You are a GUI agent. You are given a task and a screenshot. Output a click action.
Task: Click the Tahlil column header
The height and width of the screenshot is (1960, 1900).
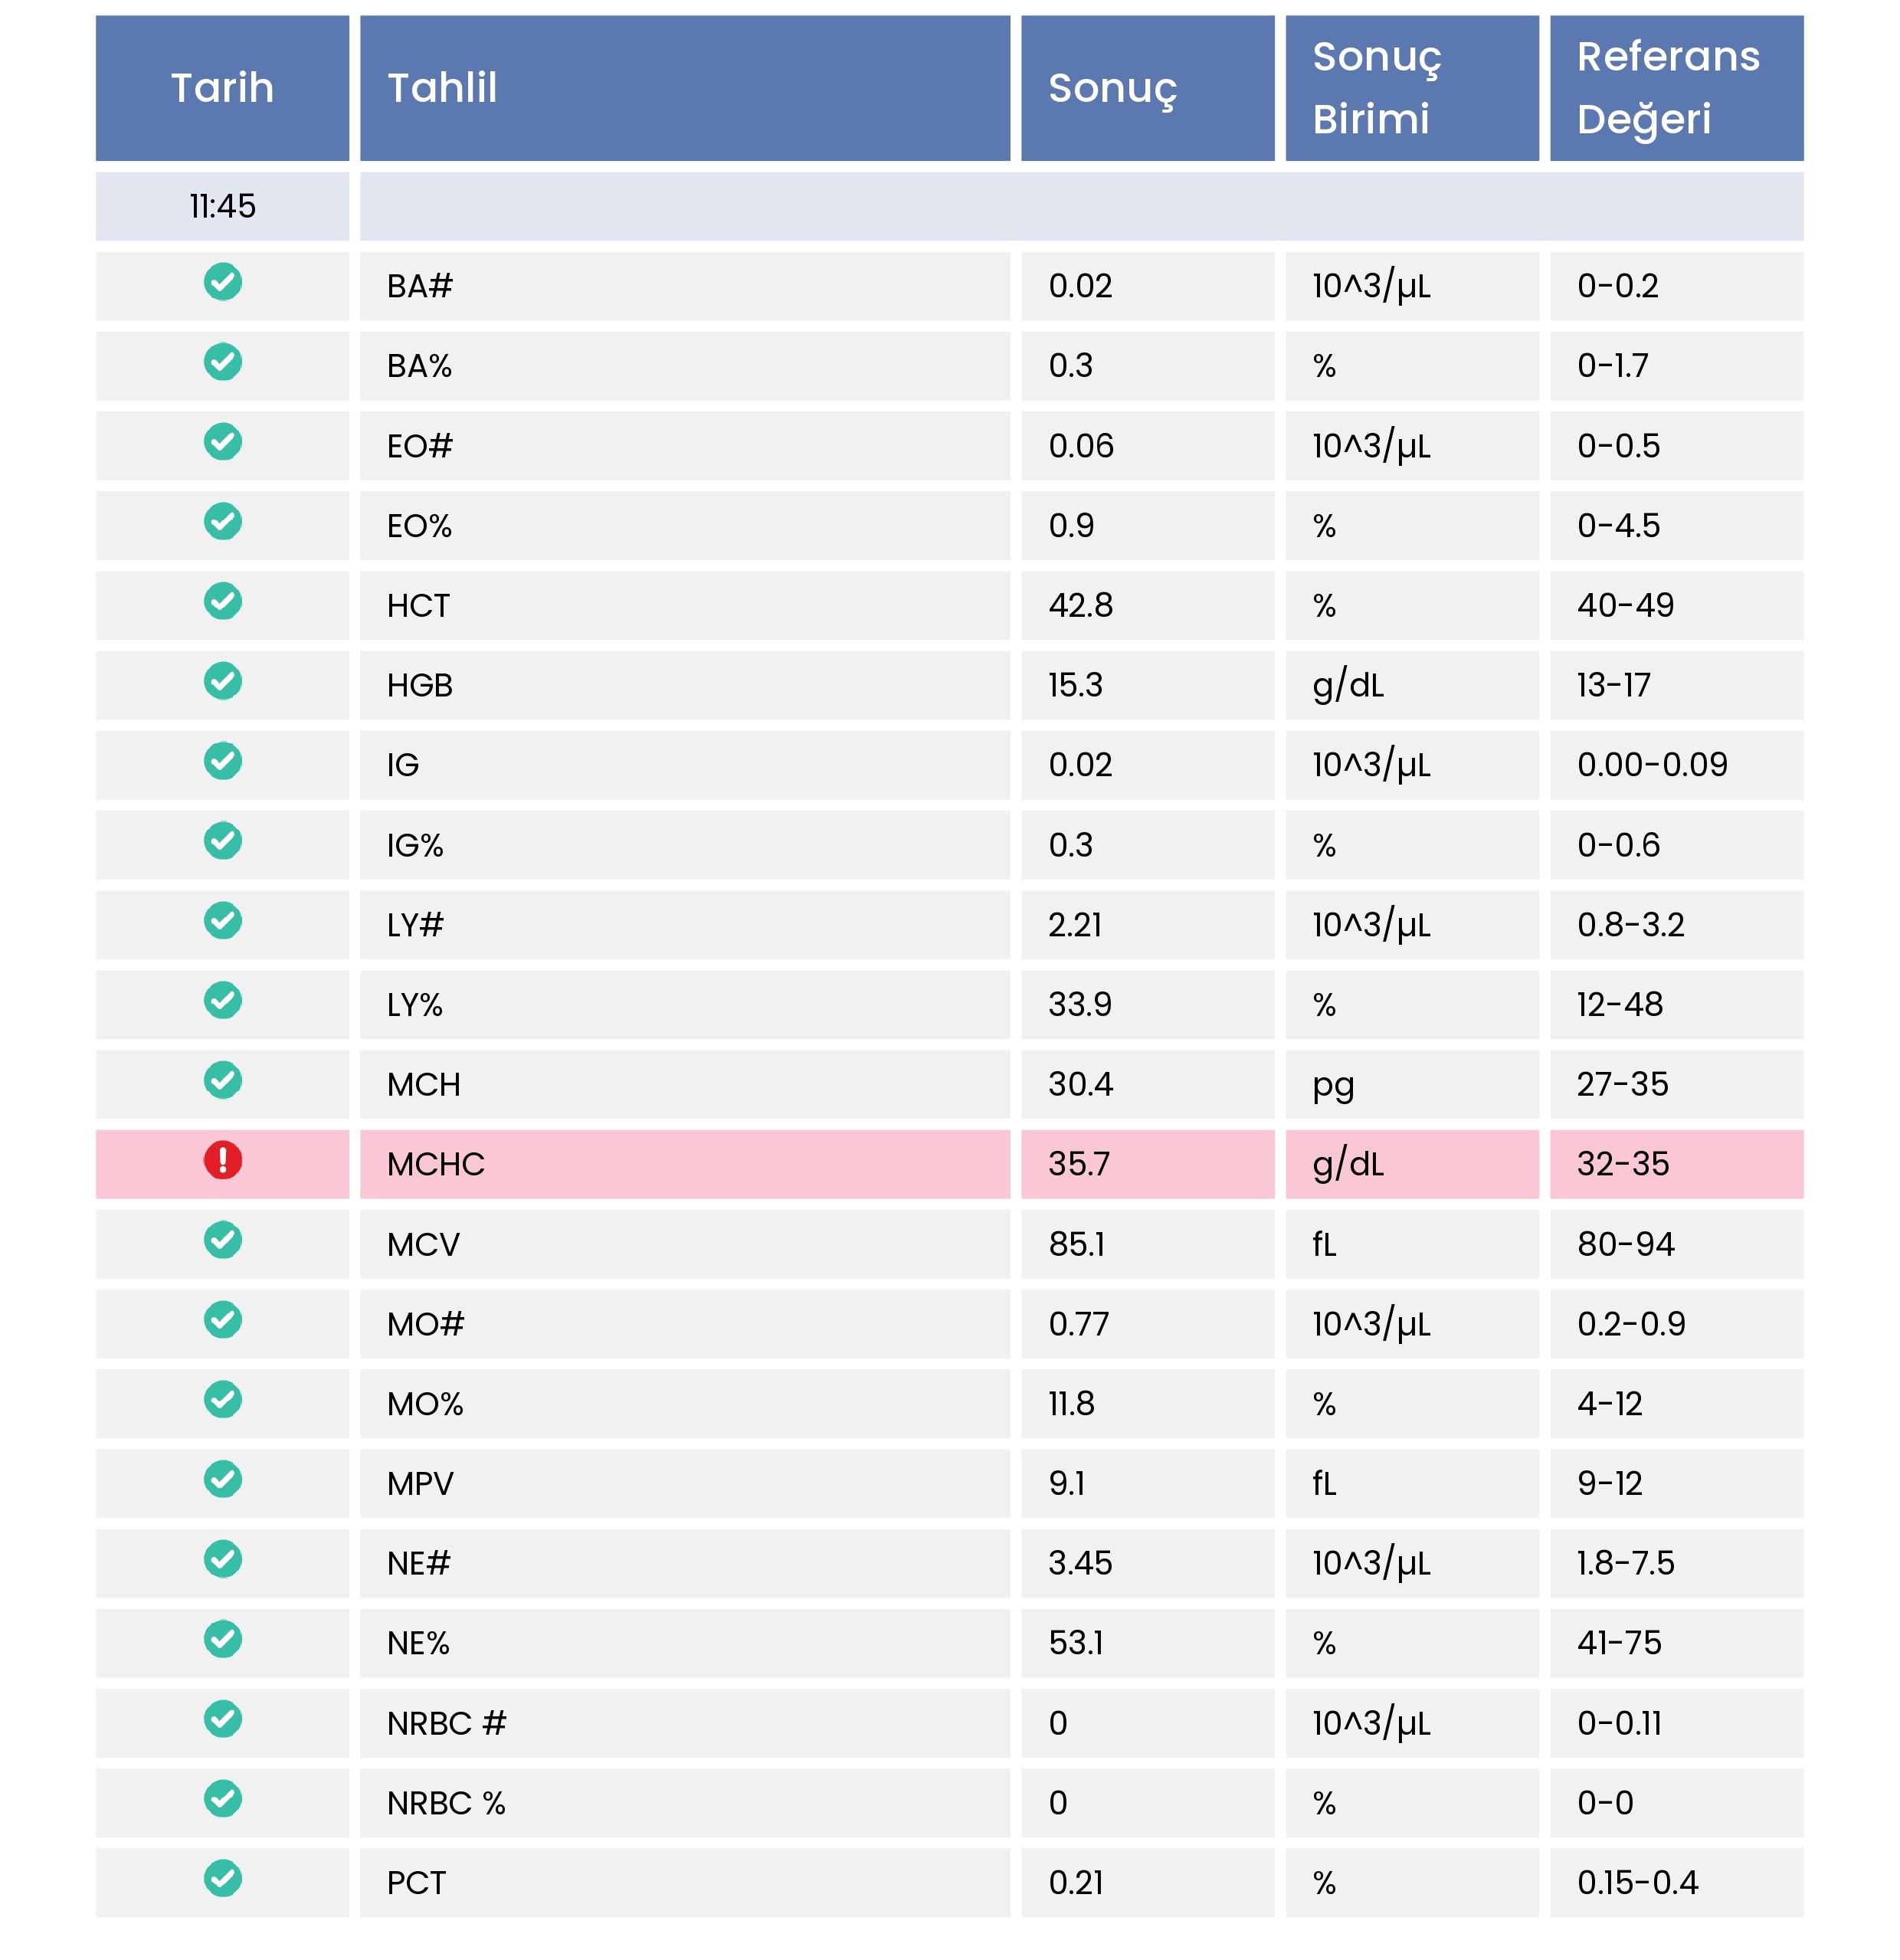[x=442, y=88]
